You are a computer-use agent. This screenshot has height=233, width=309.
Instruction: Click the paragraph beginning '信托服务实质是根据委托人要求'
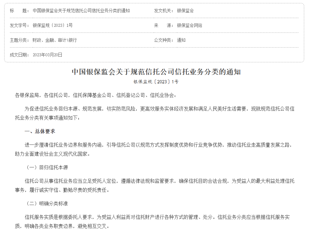152,222
